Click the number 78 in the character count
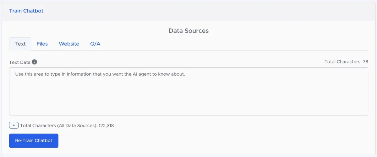Image resolution: width=377 pixels, height=157 pixels. click(365, 62)
